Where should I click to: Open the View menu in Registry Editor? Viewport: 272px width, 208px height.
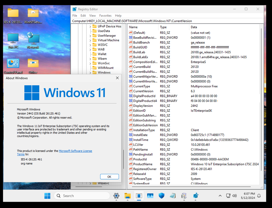click(x=93, y=16)
